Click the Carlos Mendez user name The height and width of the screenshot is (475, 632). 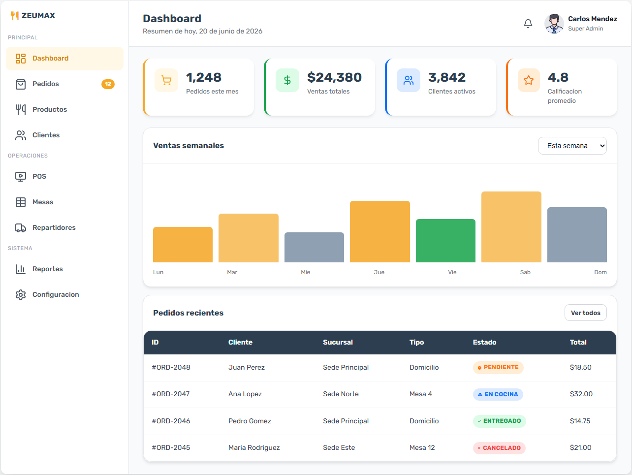tap(593, 19)
